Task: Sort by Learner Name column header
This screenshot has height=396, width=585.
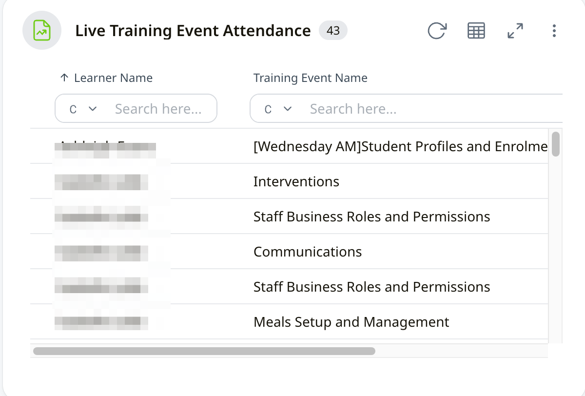Action: click(x=113, y=78)
